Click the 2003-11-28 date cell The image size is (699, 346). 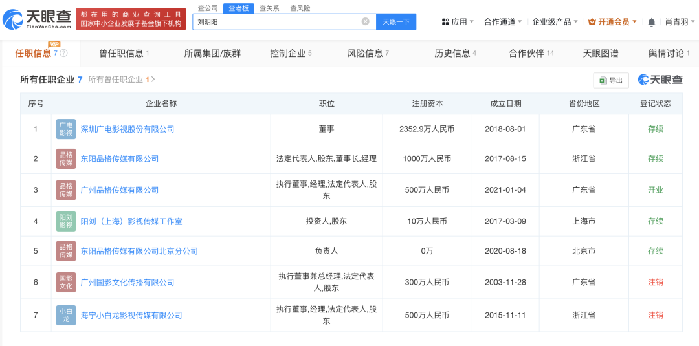click(505, 282)
